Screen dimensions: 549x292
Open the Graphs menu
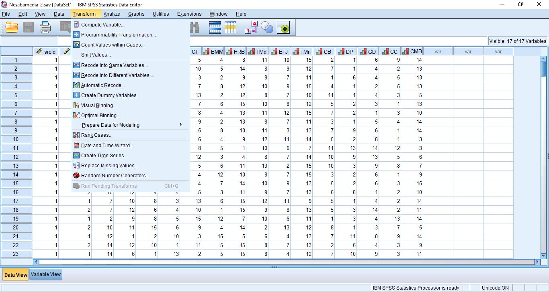tap(136, 14)
